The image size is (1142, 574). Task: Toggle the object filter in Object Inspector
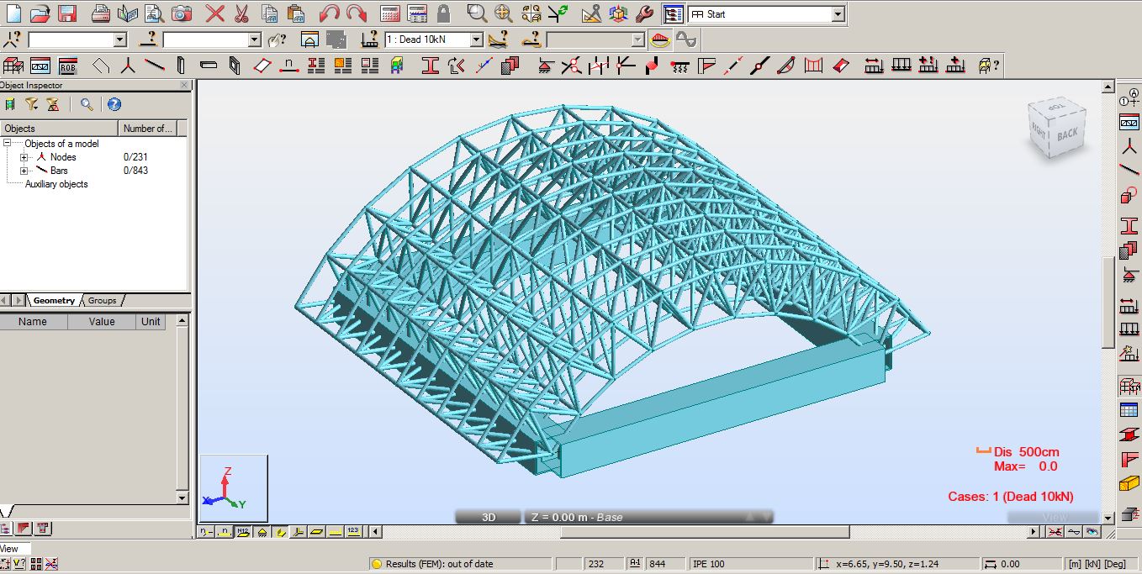tap(30, 103)
